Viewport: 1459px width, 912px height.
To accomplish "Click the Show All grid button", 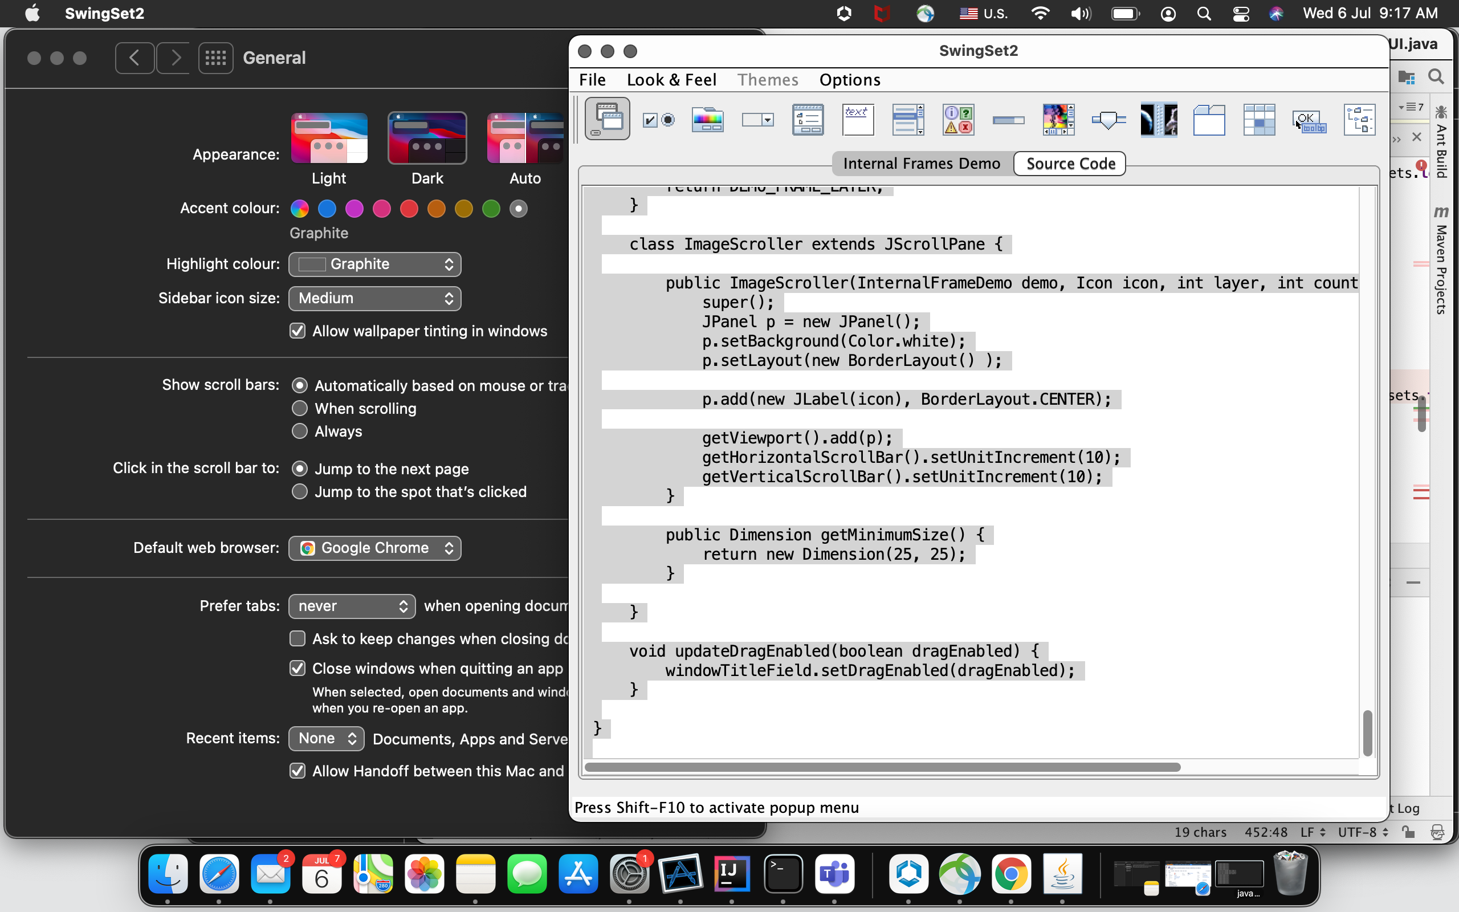I will pyautogui.click(x=215, y=58).
